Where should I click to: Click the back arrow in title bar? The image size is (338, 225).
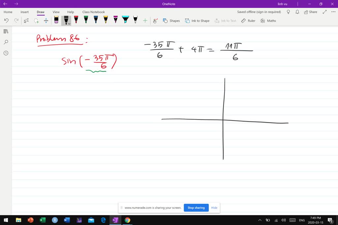pyautogui.click(x=5, y=4)
